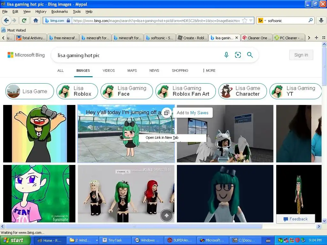This screenshot has height=245, width=327.
Task: Open the Tools menu
Action: [77, 11]
